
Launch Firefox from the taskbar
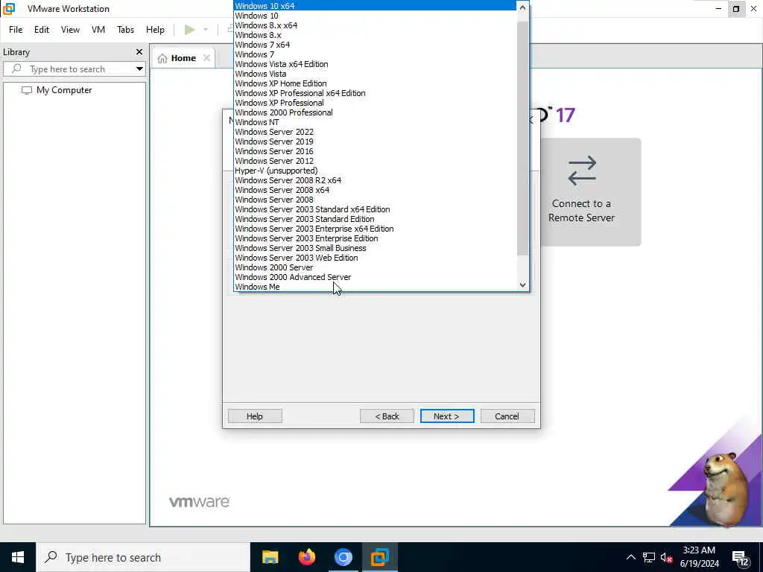[306, 557]
